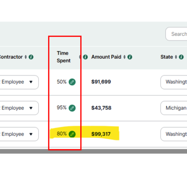Open Employee dropdown in first row

(x=19, y=82)
